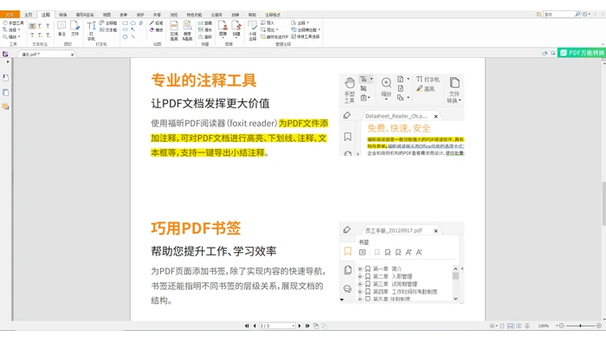Go to the first page
The image size is (606, 342).
(247, 326)
